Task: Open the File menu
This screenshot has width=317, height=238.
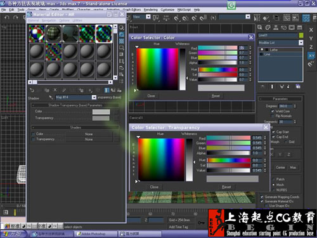Action: [x=4, y=10]
